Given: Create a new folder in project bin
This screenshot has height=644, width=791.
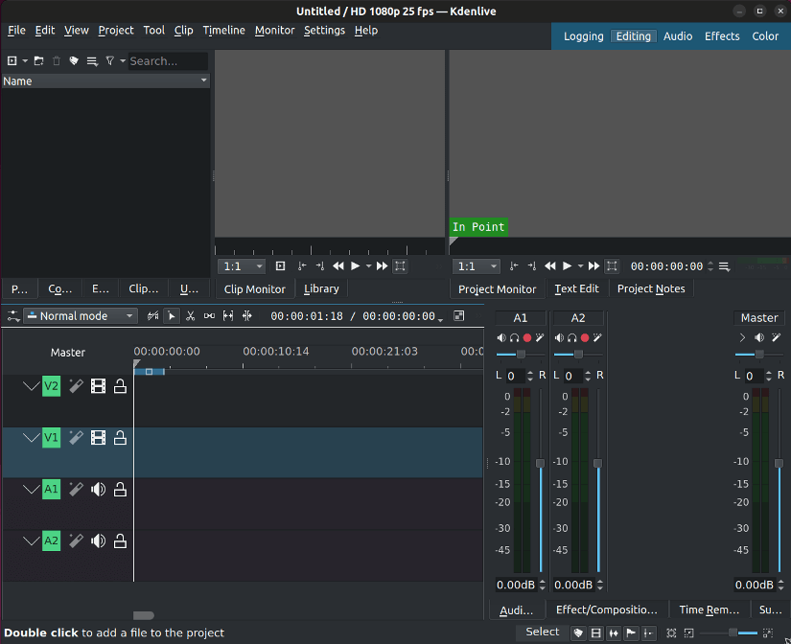Looking at the screenshot, I should tap(39, 61).
